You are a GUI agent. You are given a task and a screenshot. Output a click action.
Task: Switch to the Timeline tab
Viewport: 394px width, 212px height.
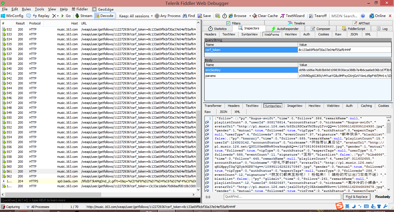pyautogui.click(x=296, y=23)
